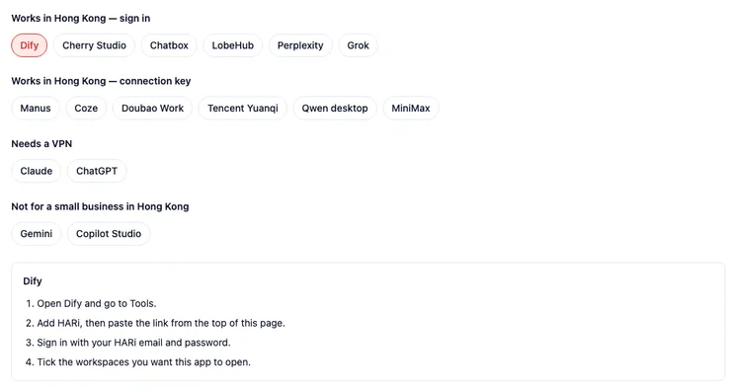The width and height of the screenshot is (731, 392).
Task: Click the 'Needs a VPN' heading
Action: [41, 143]
